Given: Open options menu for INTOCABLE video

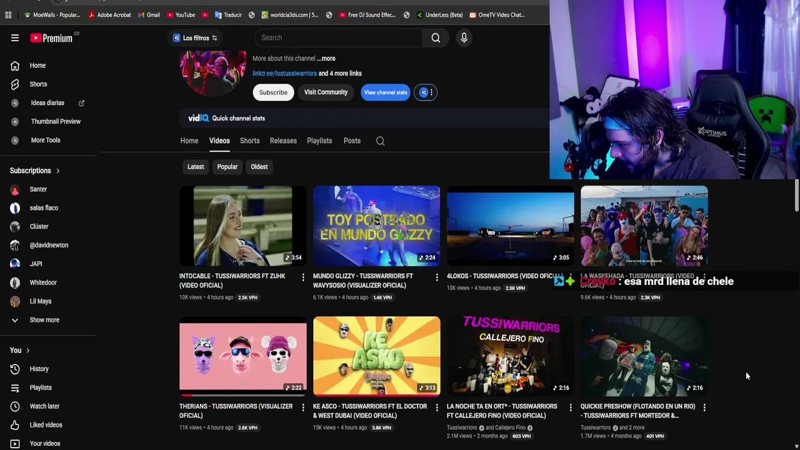Looking at the screenshot, I should pos(303,277).
